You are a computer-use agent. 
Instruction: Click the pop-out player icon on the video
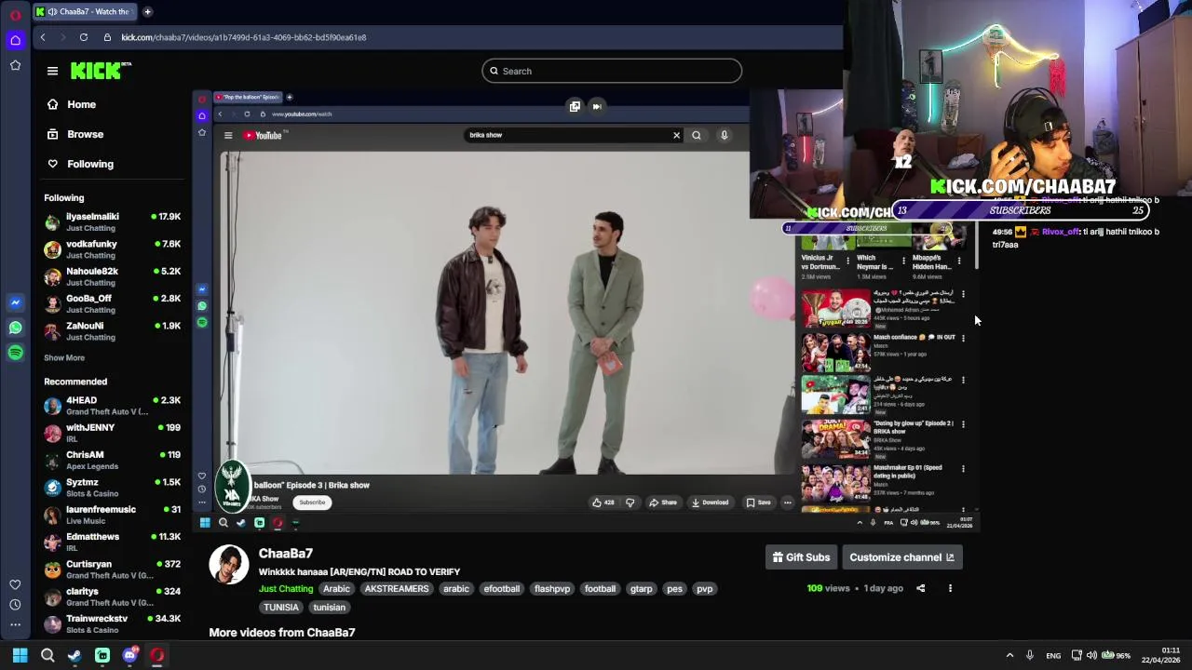click(575, 106)
